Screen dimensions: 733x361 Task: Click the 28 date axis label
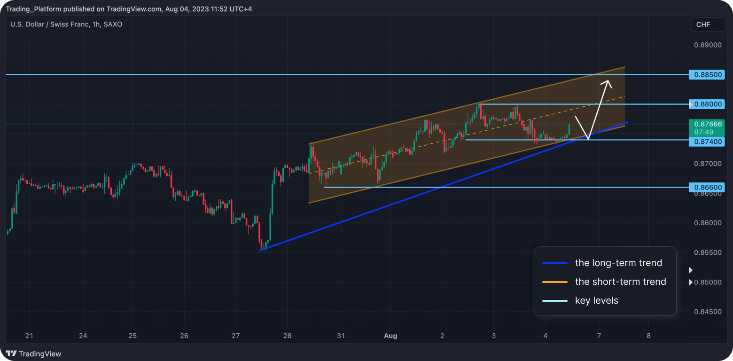click(288, 336)
